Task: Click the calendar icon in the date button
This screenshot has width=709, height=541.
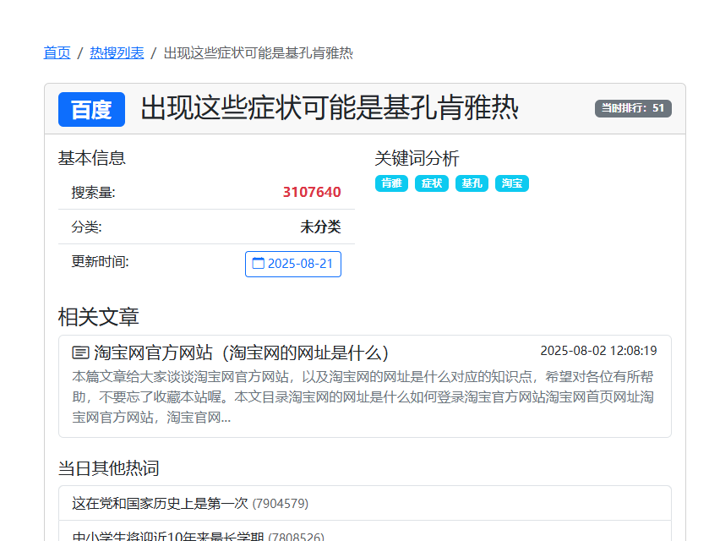Action: 259,264
